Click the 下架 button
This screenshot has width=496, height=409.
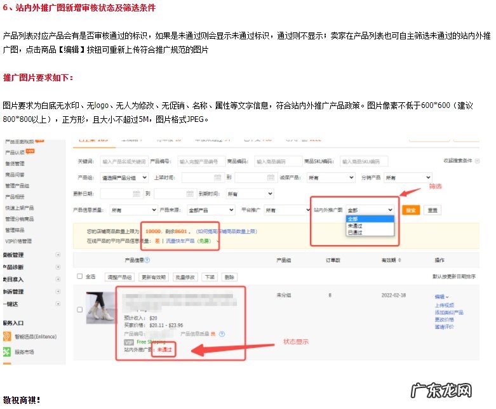pos(210,277)
